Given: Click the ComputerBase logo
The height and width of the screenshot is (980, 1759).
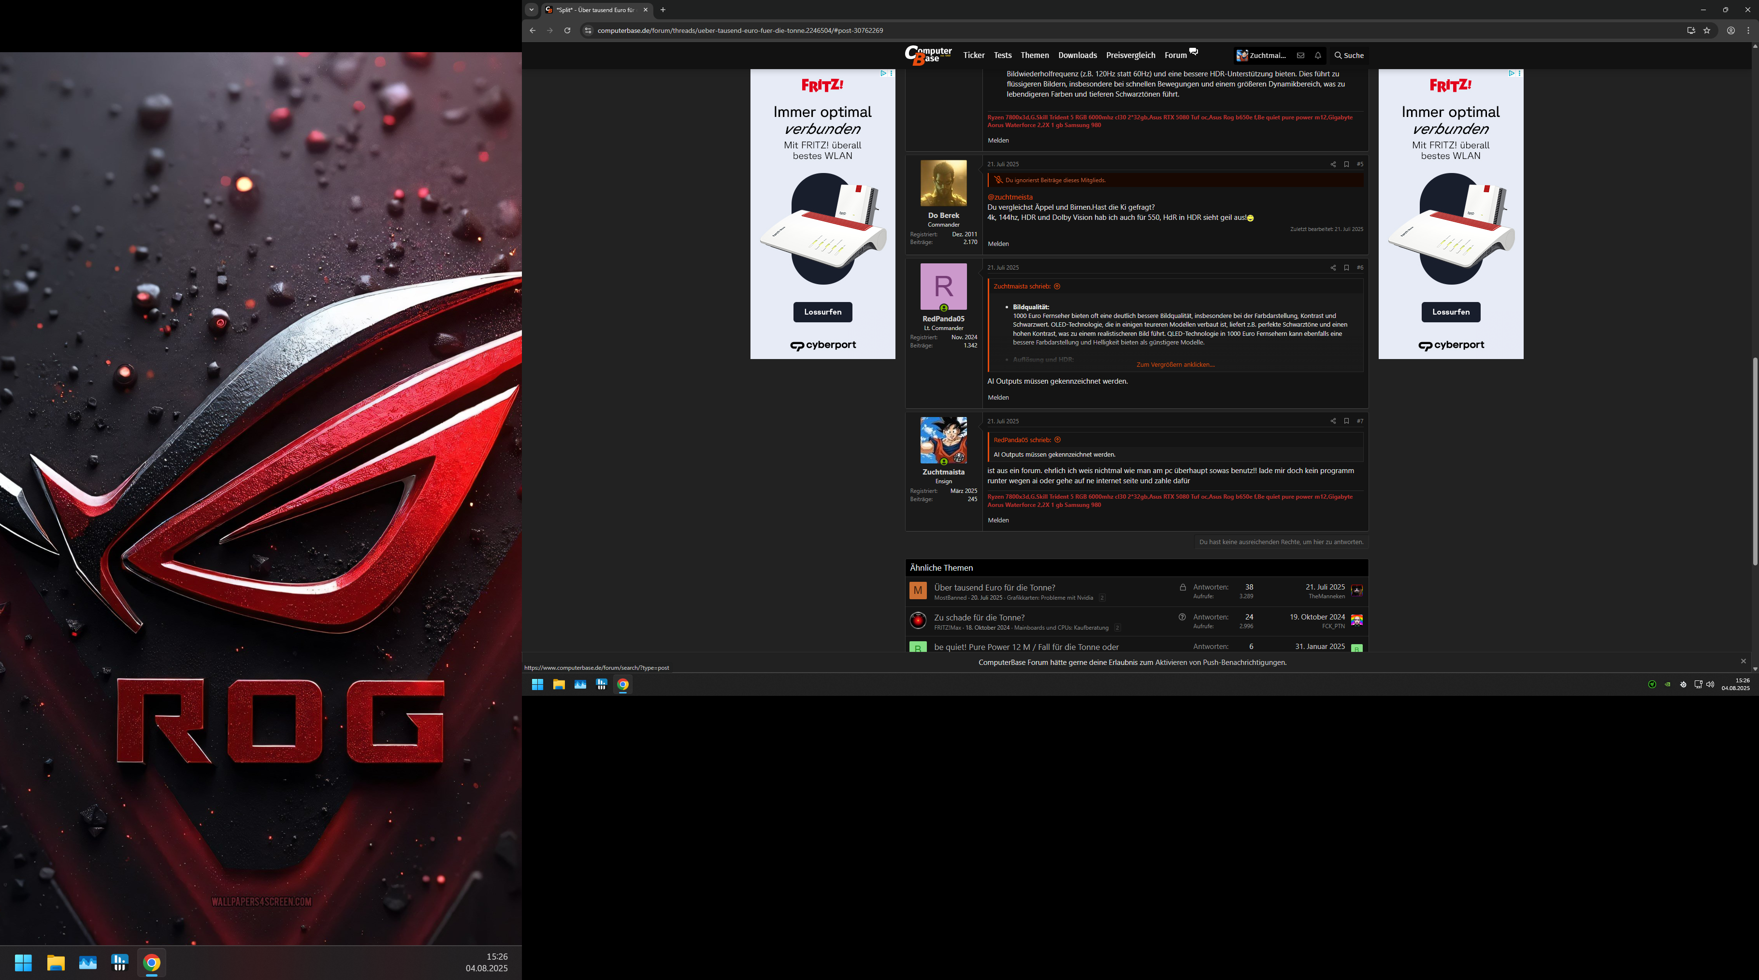Looking at the screenshot, I should pos(927,55).
